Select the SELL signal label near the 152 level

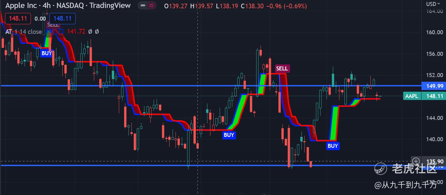[282, 68]
